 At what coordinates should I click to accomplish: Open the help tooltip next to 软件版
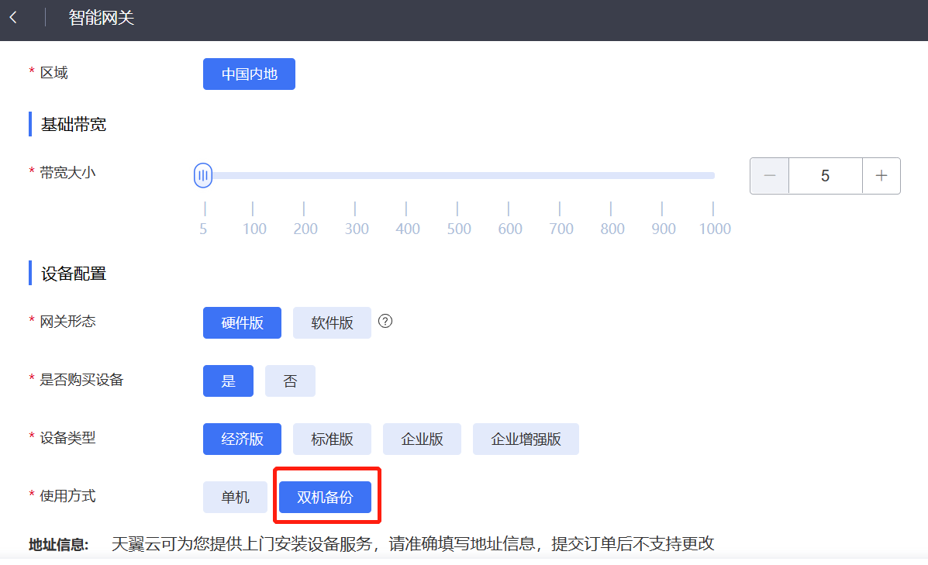[x=385, y=321]
